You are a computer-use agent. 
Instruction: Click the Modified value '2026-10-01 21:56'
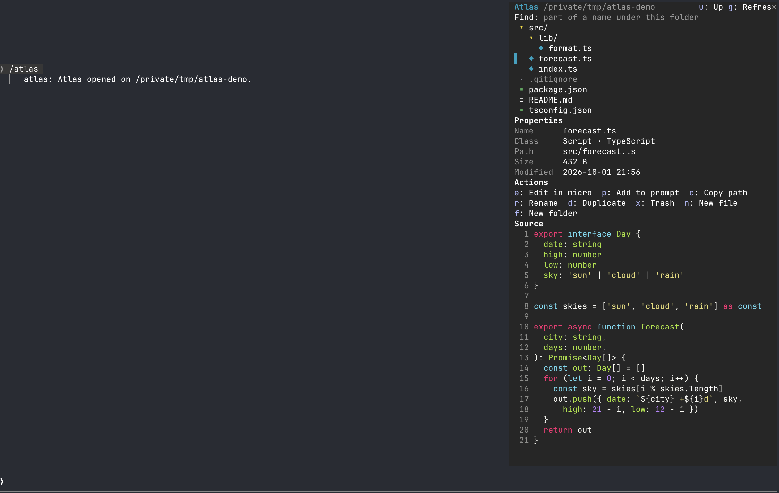[x=601, y=172]
